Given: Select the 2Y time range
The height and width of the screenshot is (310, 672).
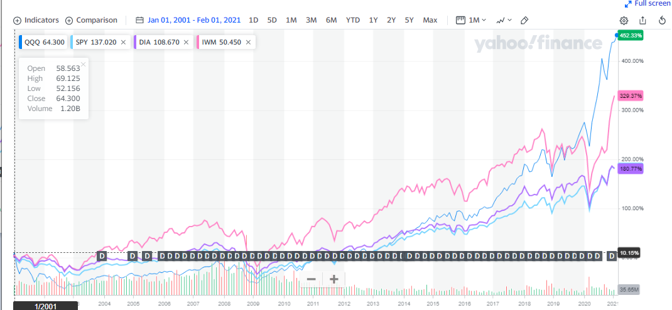Looking at the screenshot, I should click(391, 20).
